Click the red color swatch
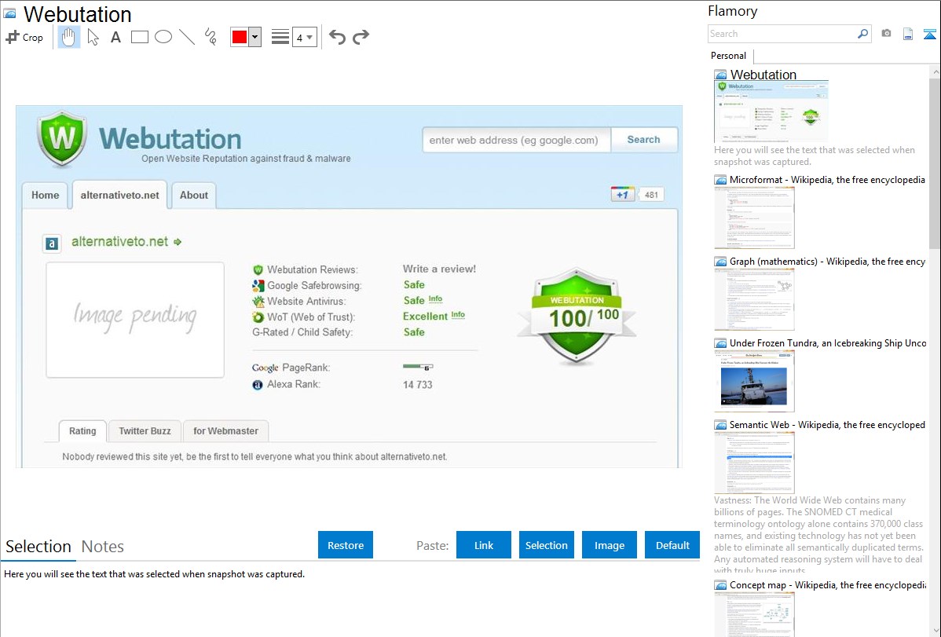The height and width of the screenshot is (637, 941). coord(240,37)
